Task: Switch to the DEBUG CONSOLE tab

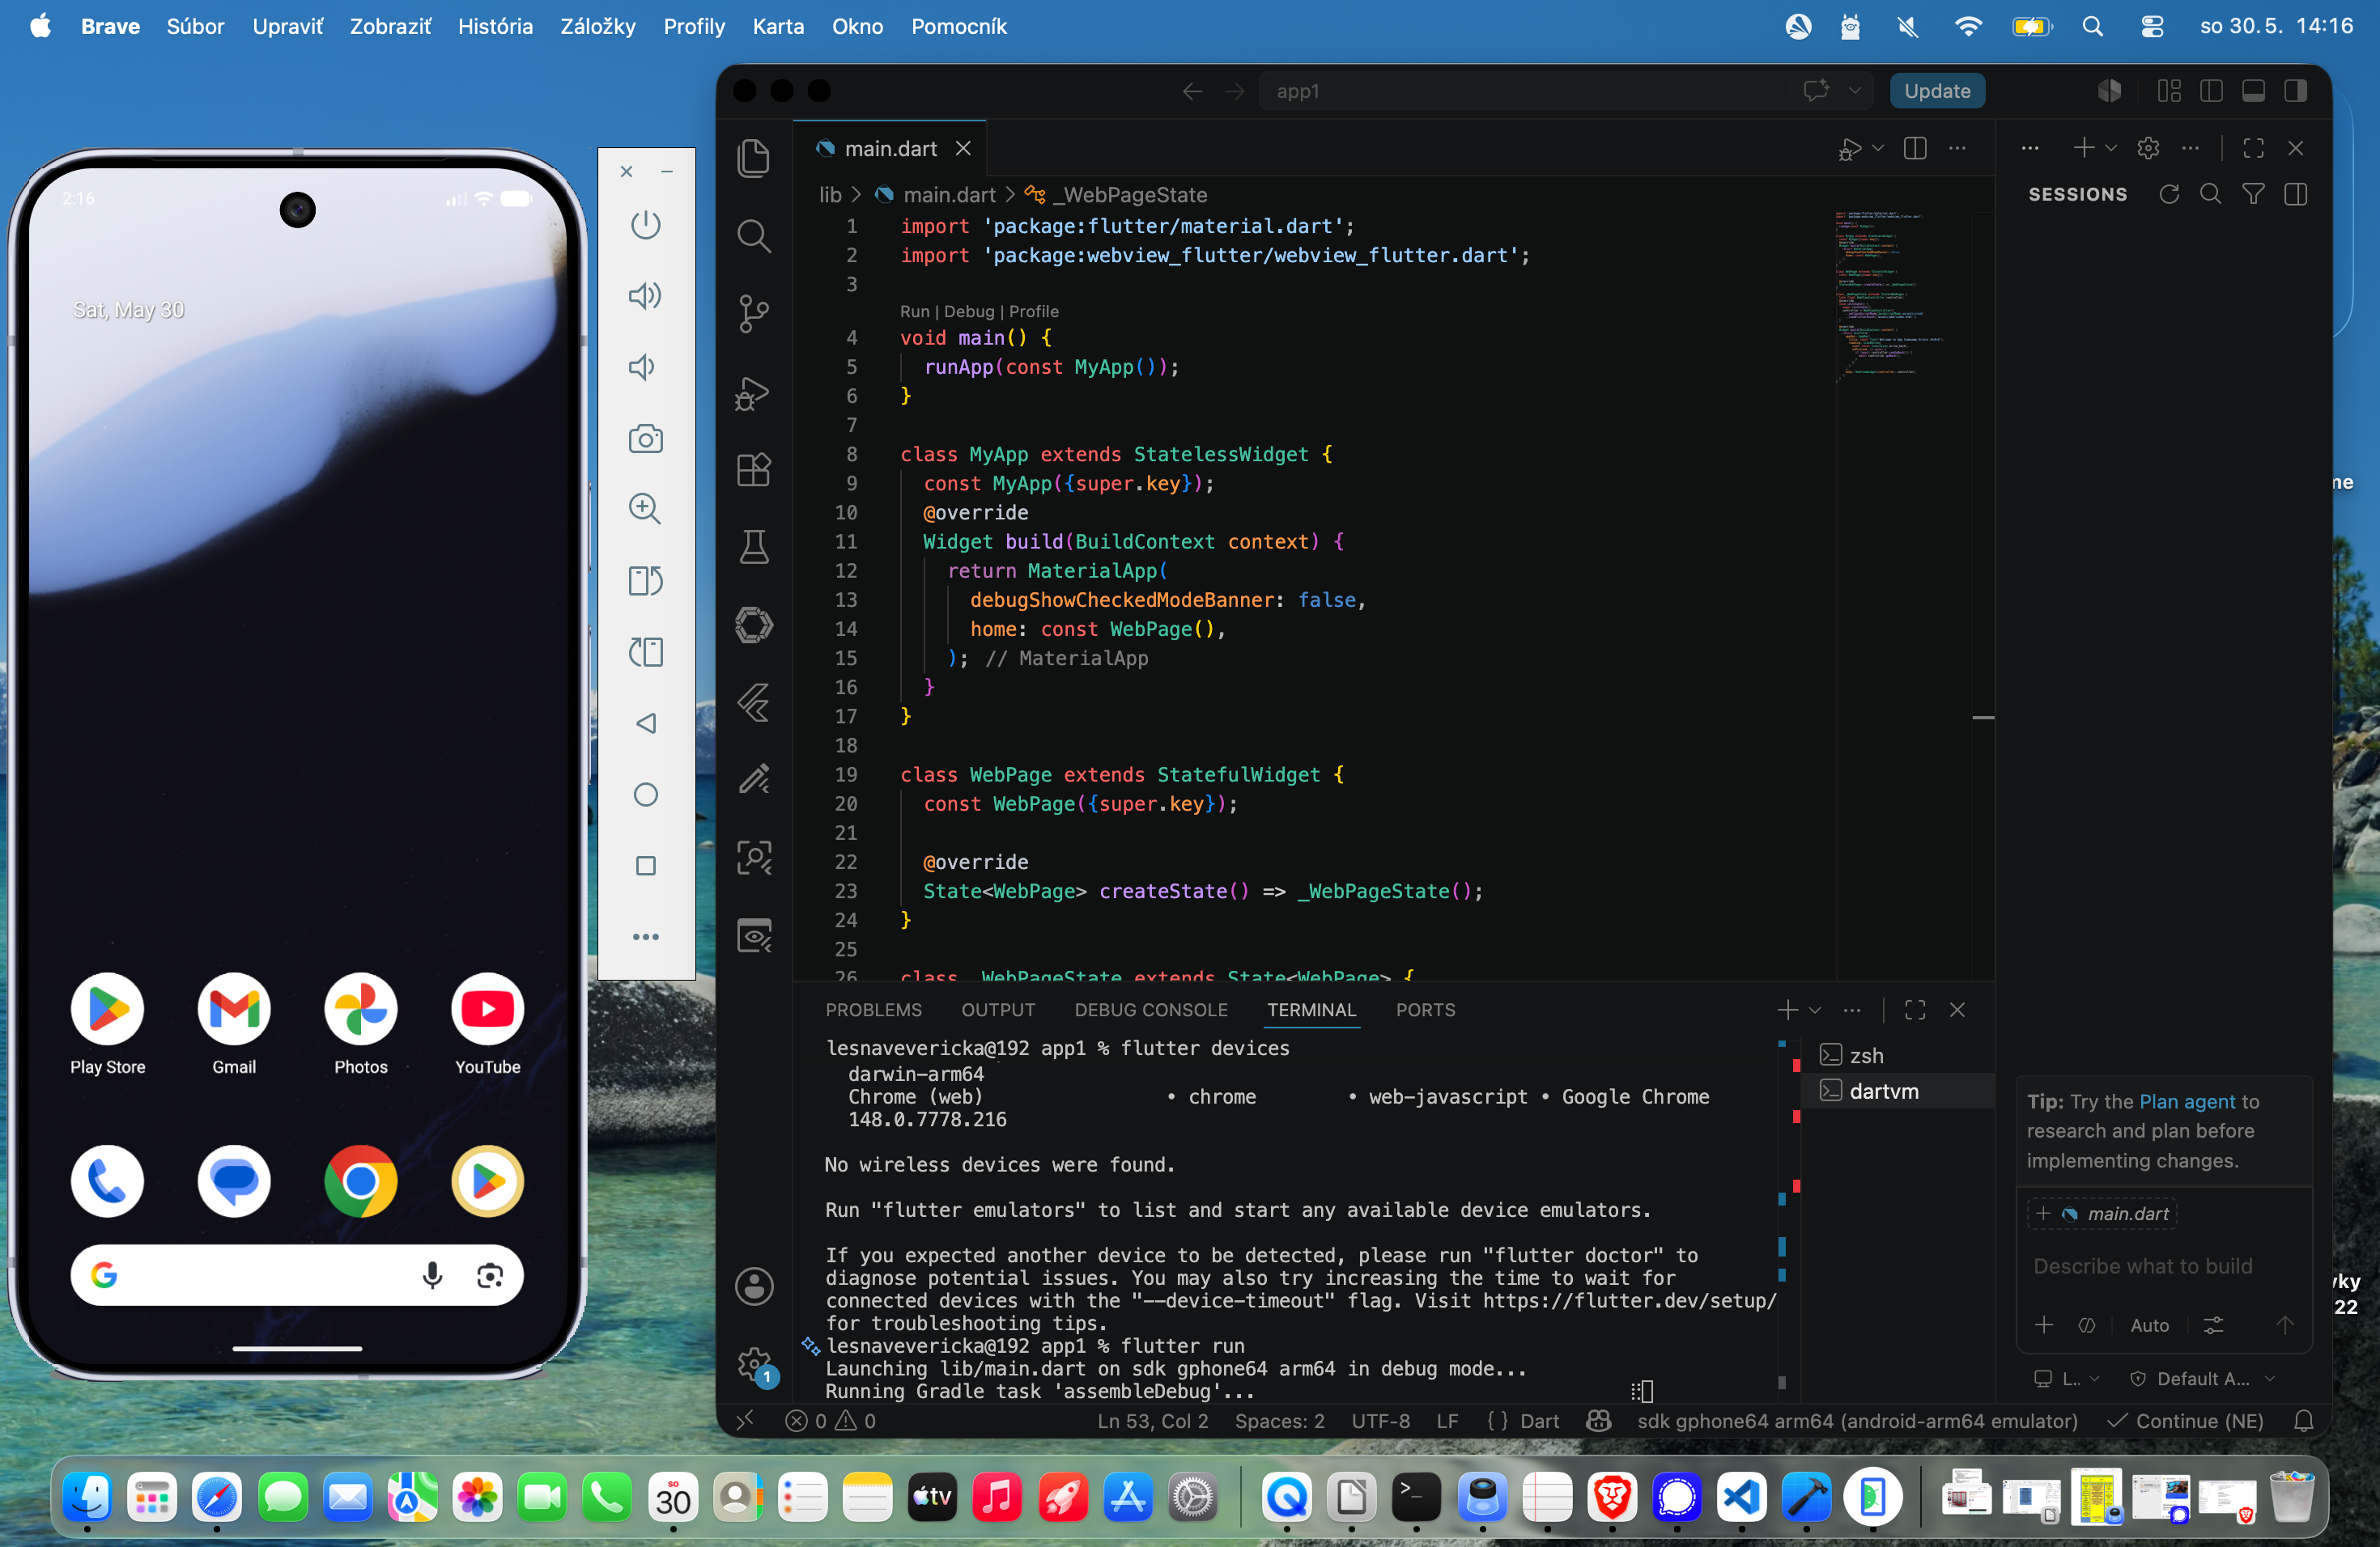Action: [x=1151, y=1011]
